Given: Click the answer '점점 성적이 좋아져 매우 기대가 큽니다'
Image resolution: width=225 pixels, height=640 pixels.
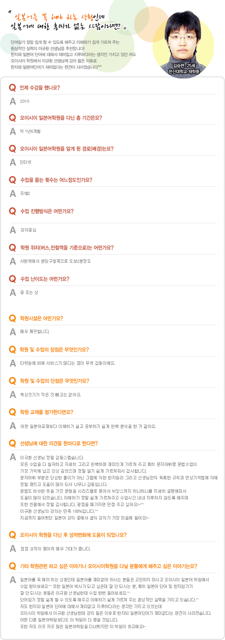Looking at the screenshot, I should click(x=55, y=549).
